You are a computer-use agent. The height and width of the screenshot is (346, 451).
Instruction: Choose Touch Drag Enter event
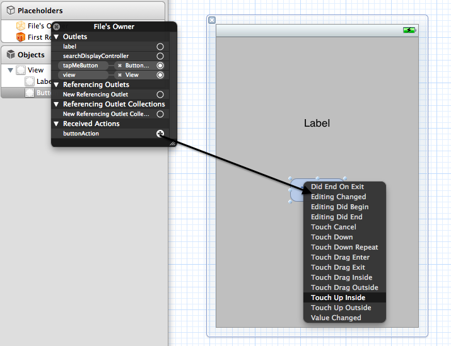point(344,257)
